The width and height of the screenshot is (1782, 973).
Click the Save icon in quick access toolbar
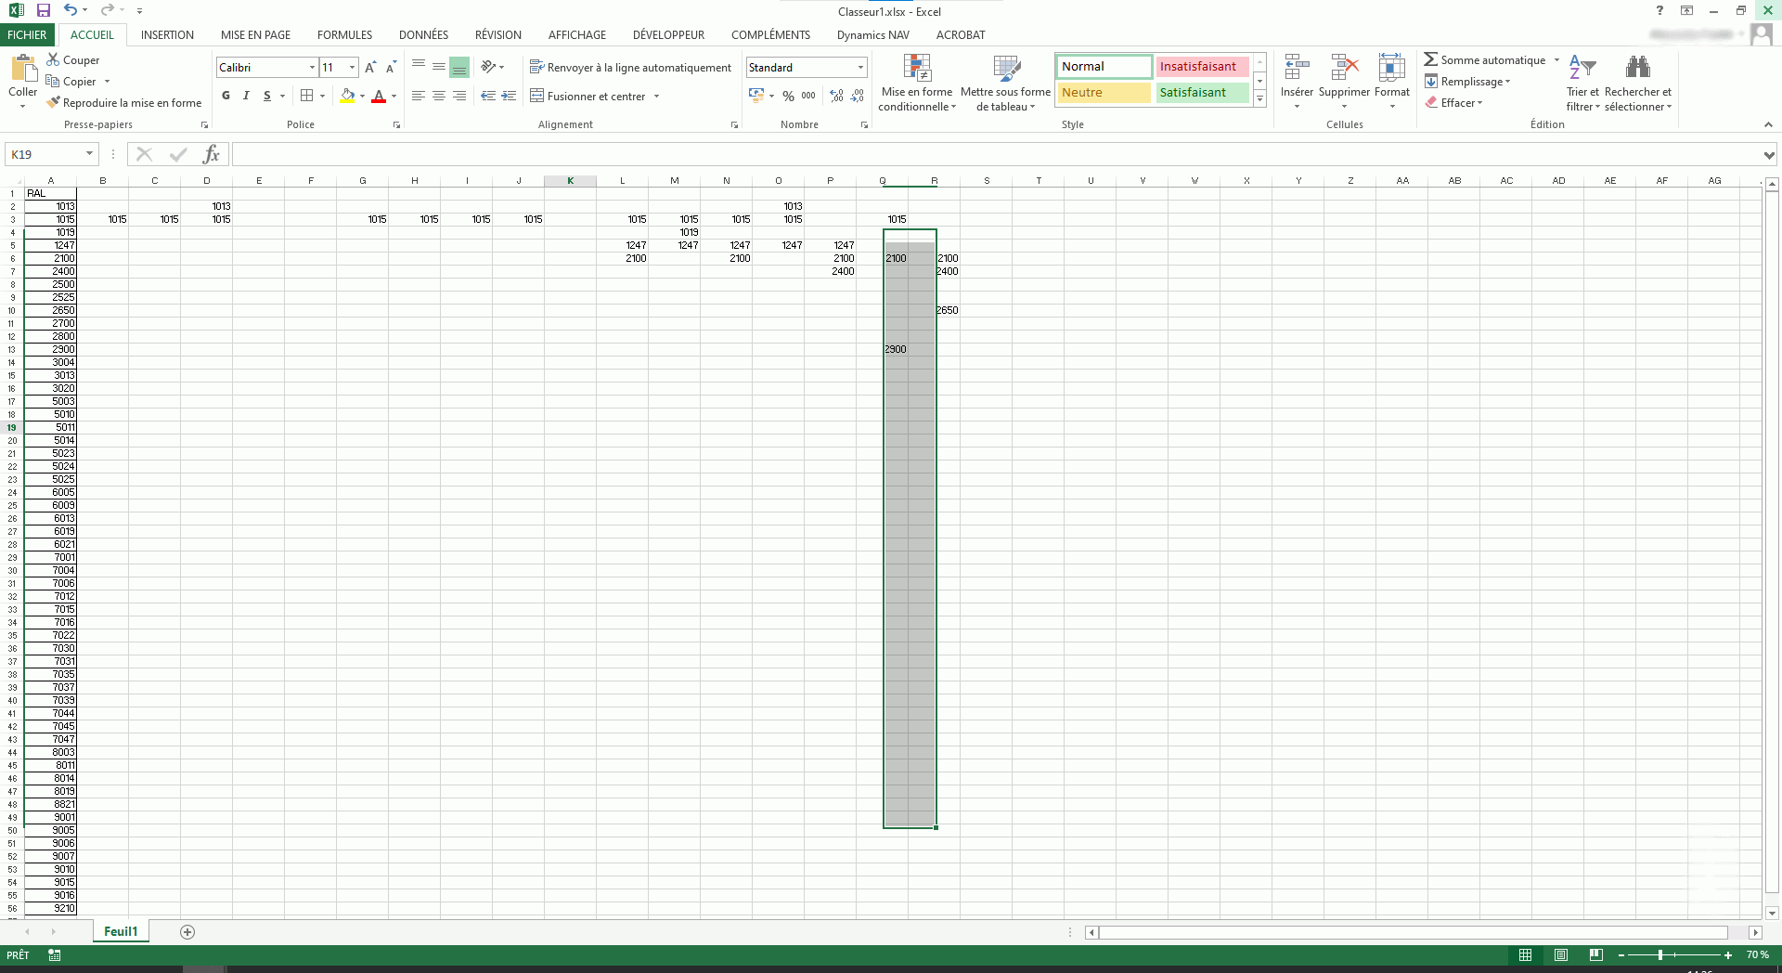[x=43, y=11]
